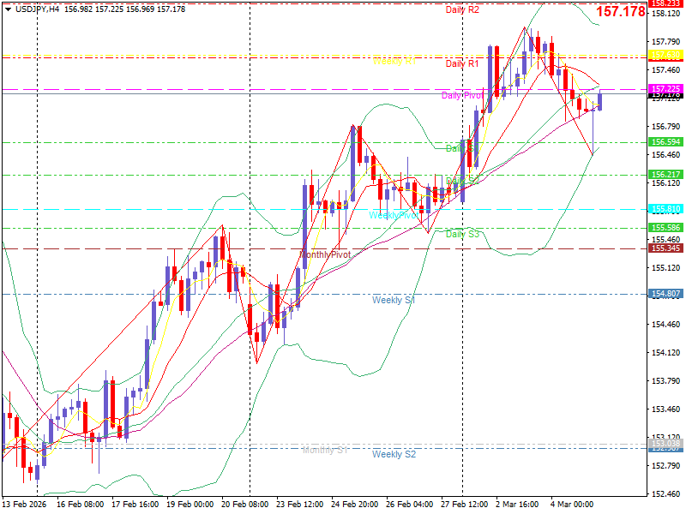Select the green 156.217 price tag
The image size is (686, 514).
tap(665, 175)
